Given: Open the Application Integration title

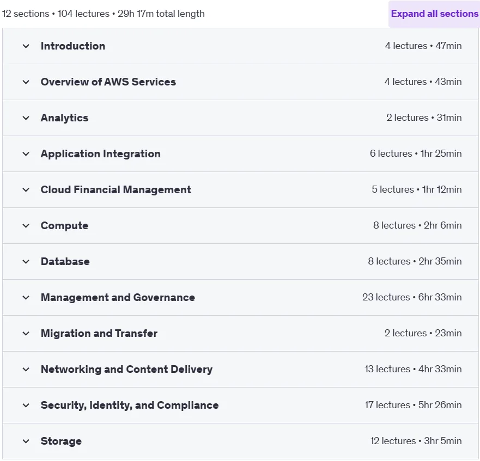Looking at the screenshot, I should coord(101,154).
